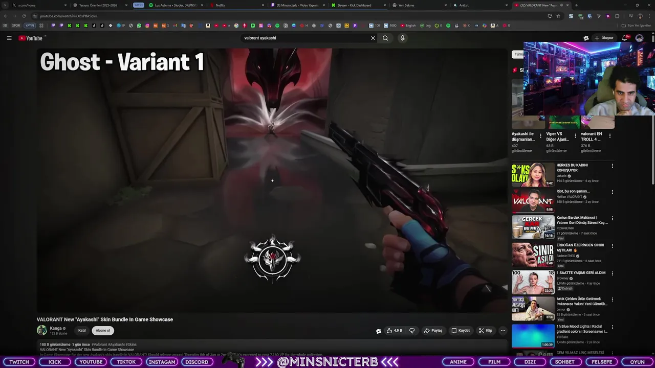Reload the page in the browser
The width and height of the screenshot is (655, 368).
pos(24,16)
